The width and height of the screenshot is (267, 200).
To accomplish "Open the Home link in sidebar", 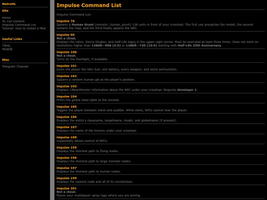I will click(x=6, y=18).
